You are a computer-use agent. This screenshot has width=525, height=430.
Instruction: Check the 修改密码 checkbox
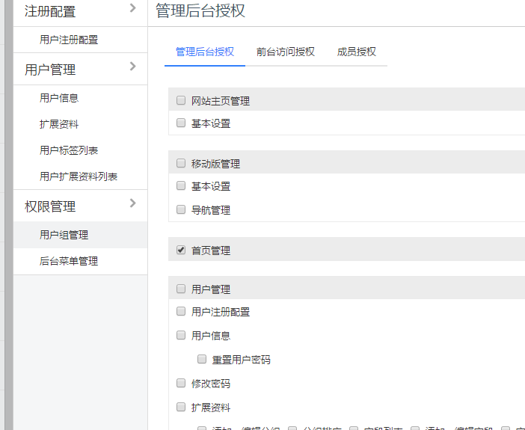click(x=181, y=383)
